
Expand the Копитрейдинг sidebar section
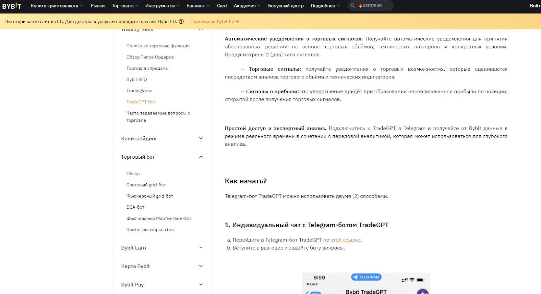point(201,138)
